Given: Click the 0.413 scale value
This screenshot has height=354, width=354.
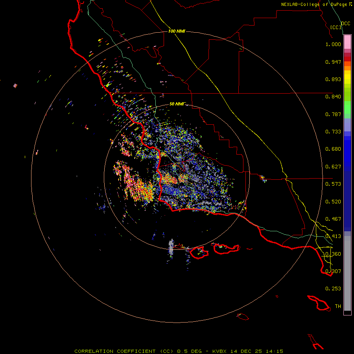Looking at the screenshot, I should click(333, 236).
